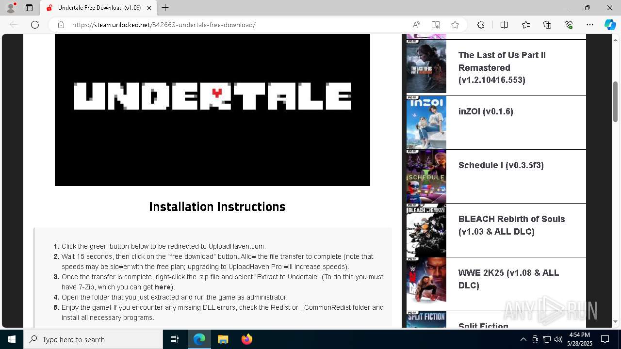Click the Schedule I cover thumbnail

tap(426, 176)
